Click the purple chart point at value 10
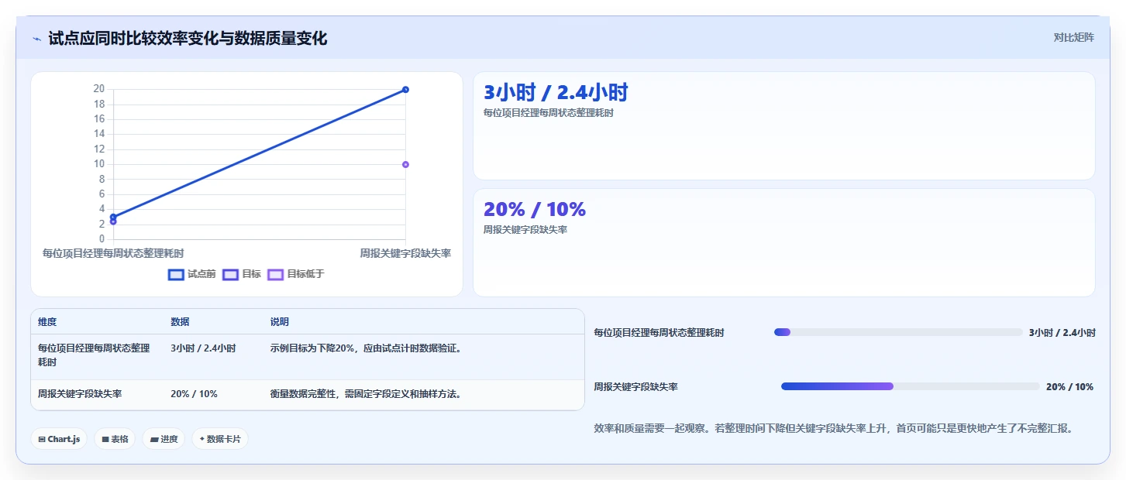 [405, 164]
